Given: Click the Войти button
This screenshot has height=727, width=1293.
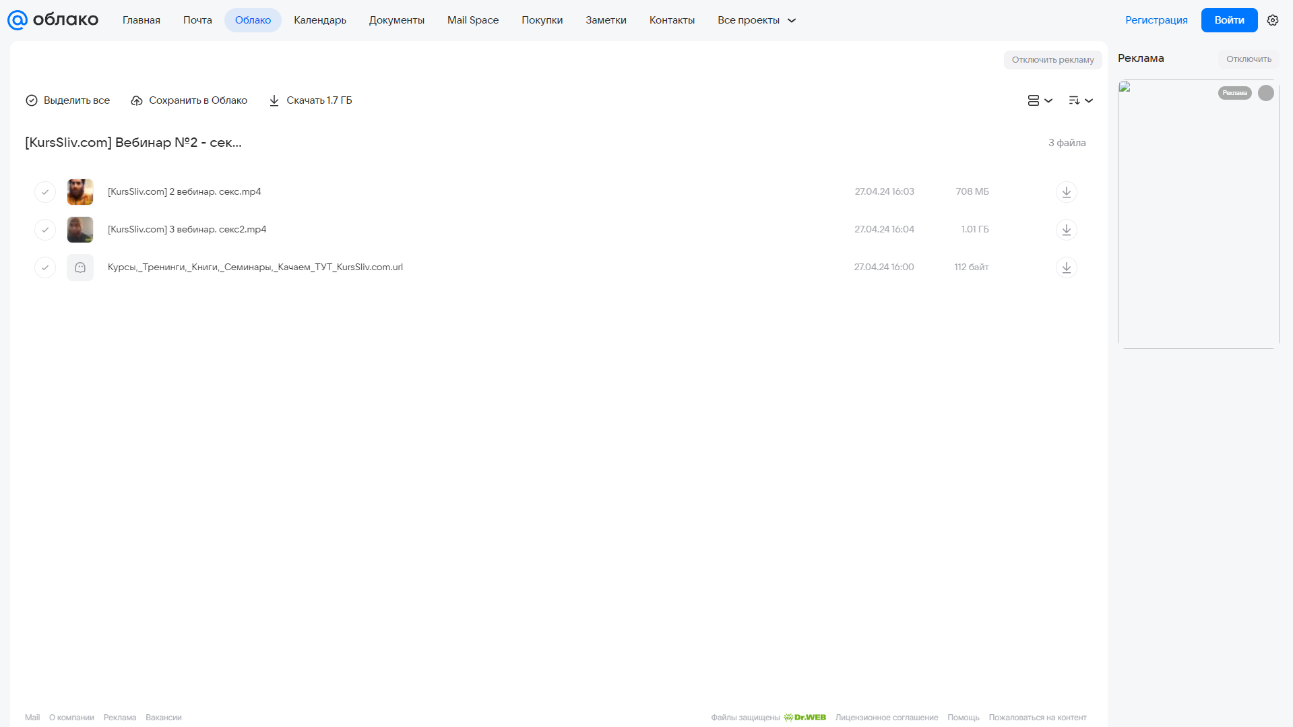Looking at the screenshot, I should click(1229, 20).
